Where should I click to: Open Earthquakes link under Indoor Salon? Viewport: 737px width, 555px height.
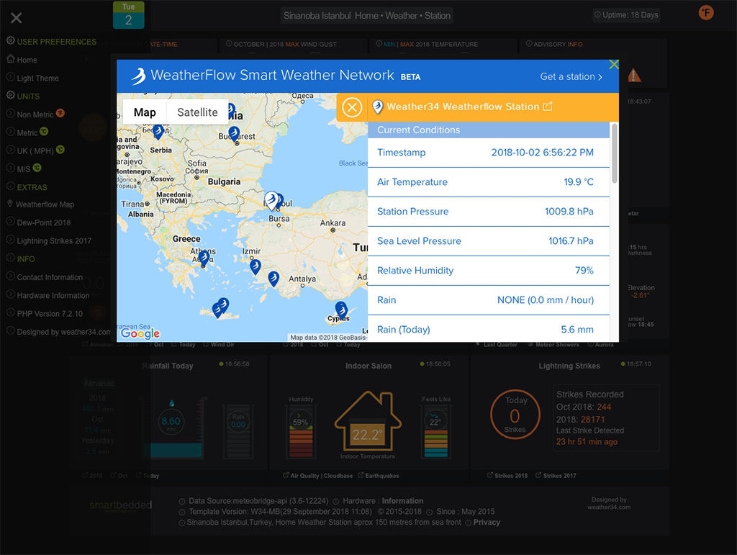379,476
